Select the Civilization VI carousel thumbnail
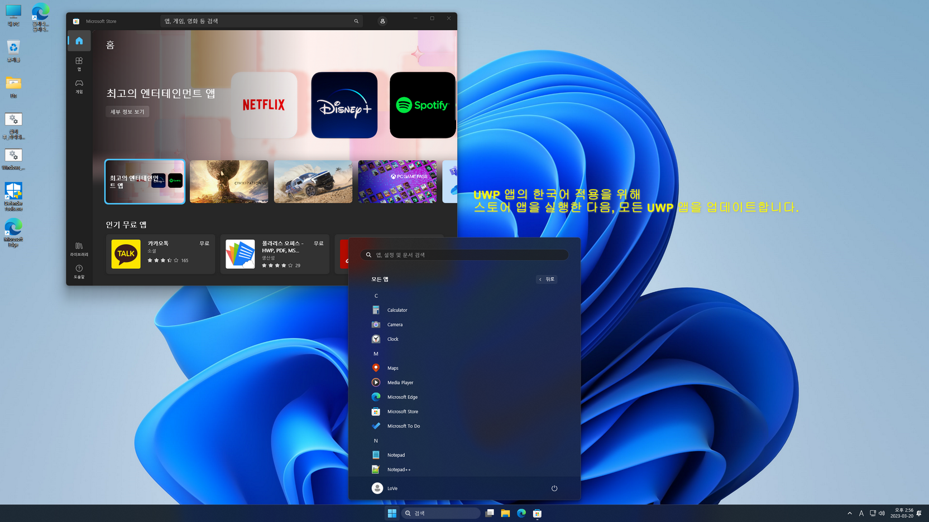 coord(229,182)
